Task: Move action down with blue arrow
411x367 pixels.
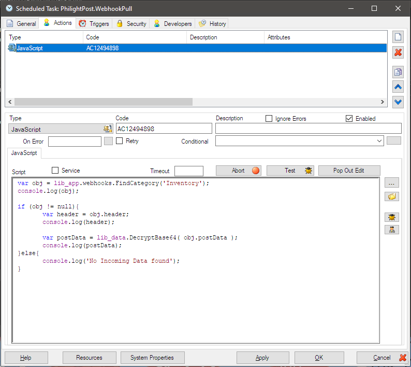Action: coord(398,102)
